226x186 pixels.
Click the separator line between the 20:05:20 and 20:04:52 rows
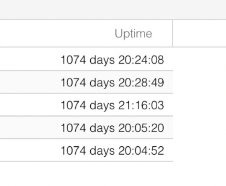pos(86,139)
